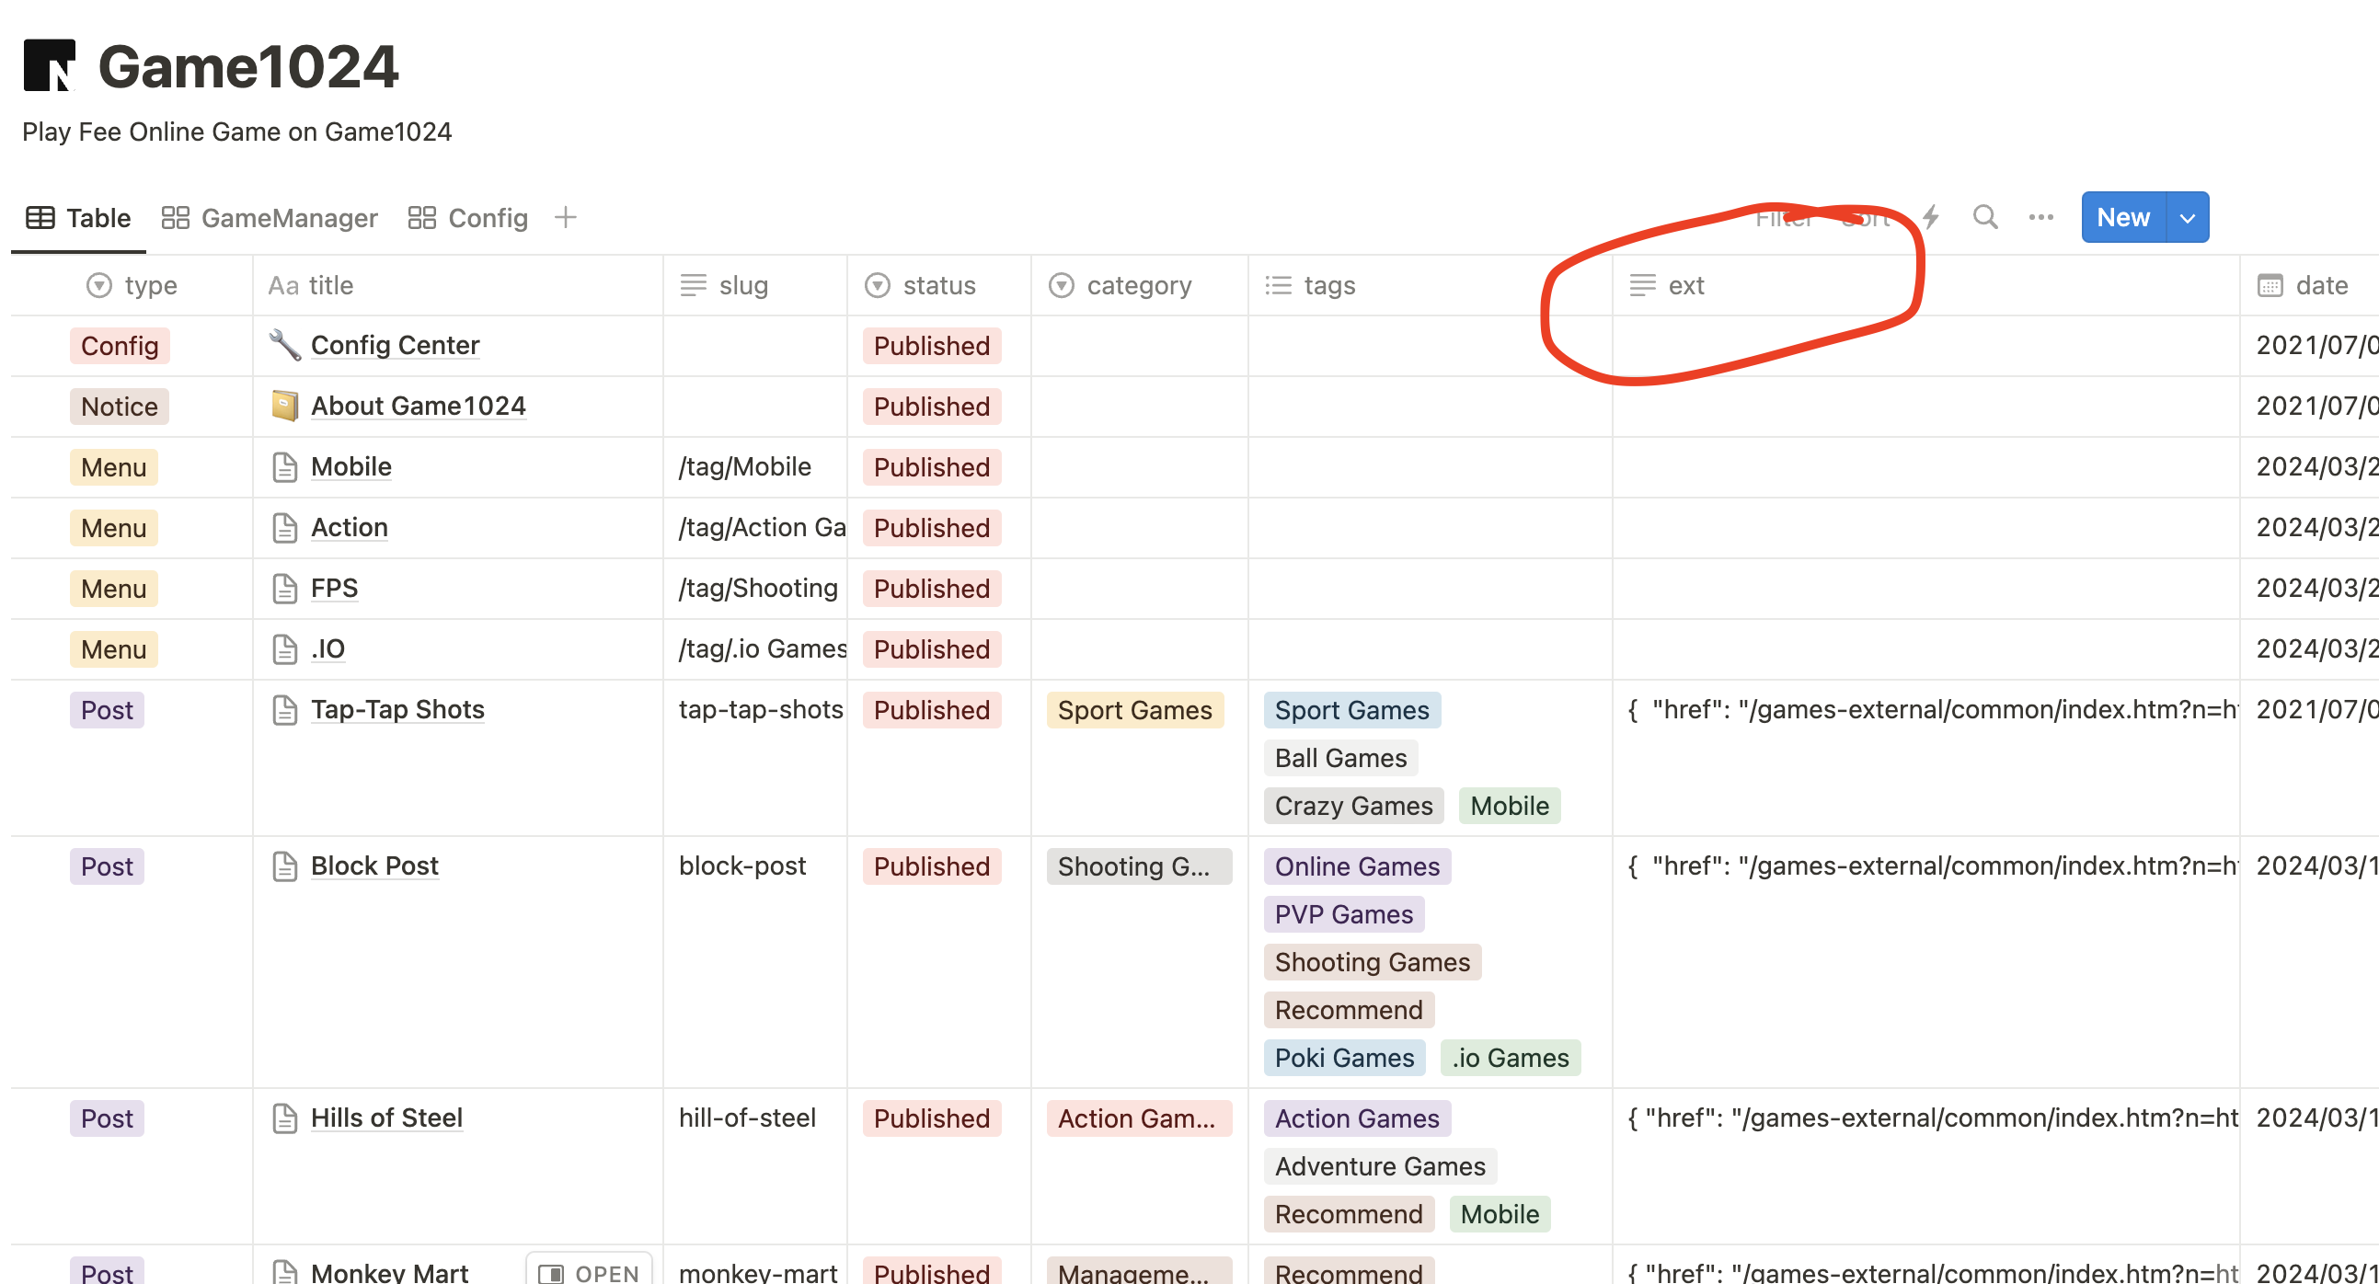Click the Published status of the FPS row
Screen dimensions: 2379x1284
932,589
